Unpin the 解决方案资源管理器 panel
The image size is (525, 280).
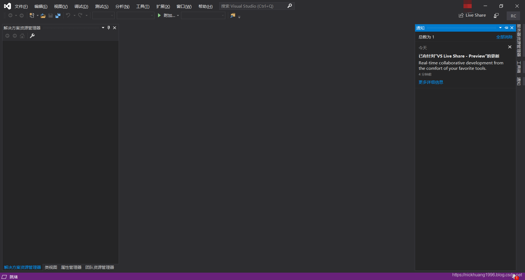pos(109,28)
